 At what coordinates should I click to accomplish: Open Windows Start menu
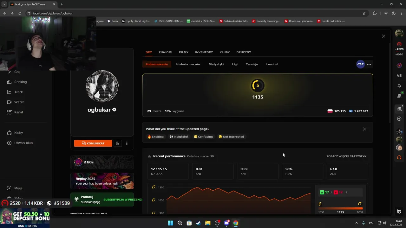tap(170, 223)
